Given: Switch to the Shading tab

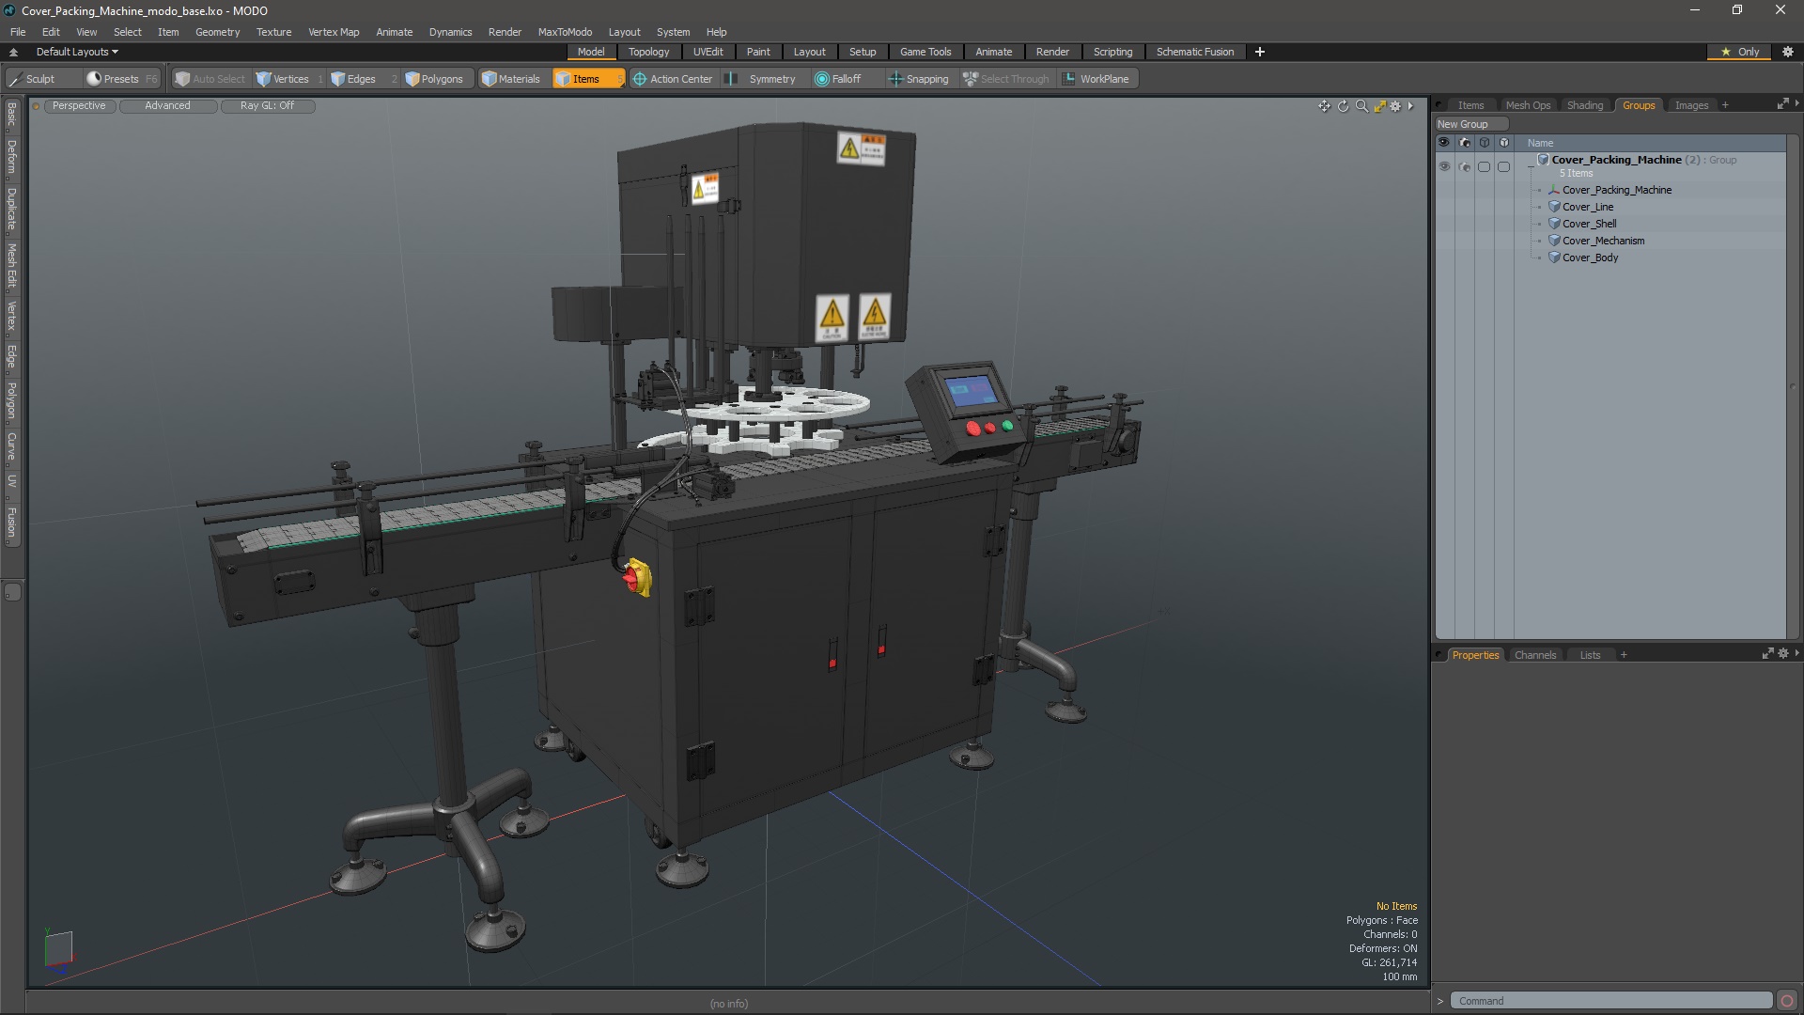Looking at the screenshot, I should point(1584,105).
